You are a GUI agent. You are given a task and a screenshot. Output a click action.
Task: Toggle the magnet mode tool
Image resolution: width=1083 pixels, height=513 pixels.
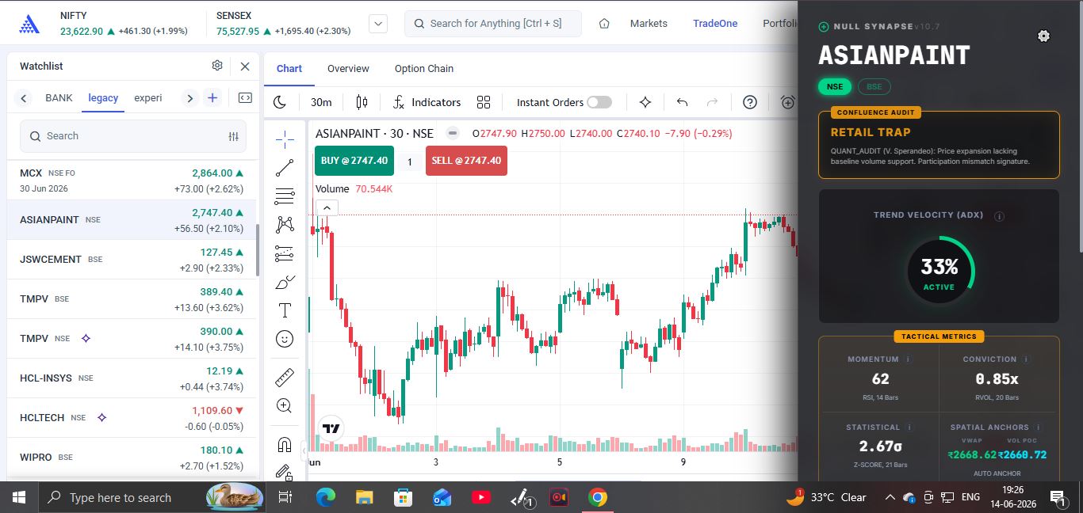285,443
